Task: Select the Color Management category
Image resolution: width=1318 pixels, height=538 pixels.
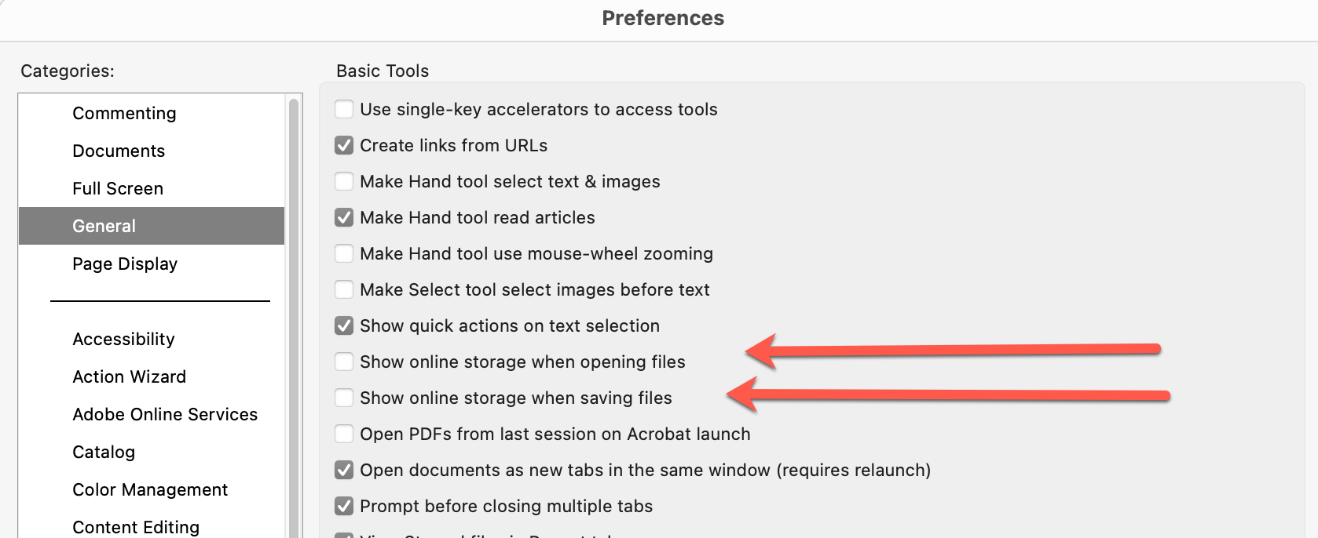Action: tap(150, 489)
